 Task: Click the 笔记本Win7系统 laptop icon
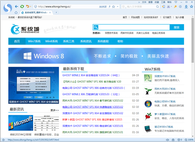pyautogui.click(x=148, y=129)
